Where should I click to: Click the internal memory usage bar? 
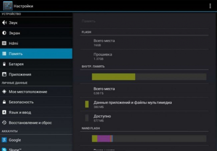click(x=149, y=77)
